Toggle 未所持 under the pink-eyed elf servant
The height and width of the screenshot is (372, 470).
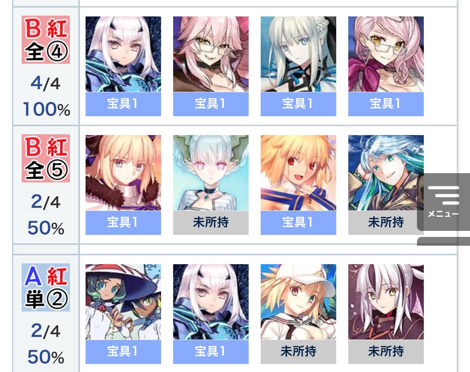(x=211, y=223)
